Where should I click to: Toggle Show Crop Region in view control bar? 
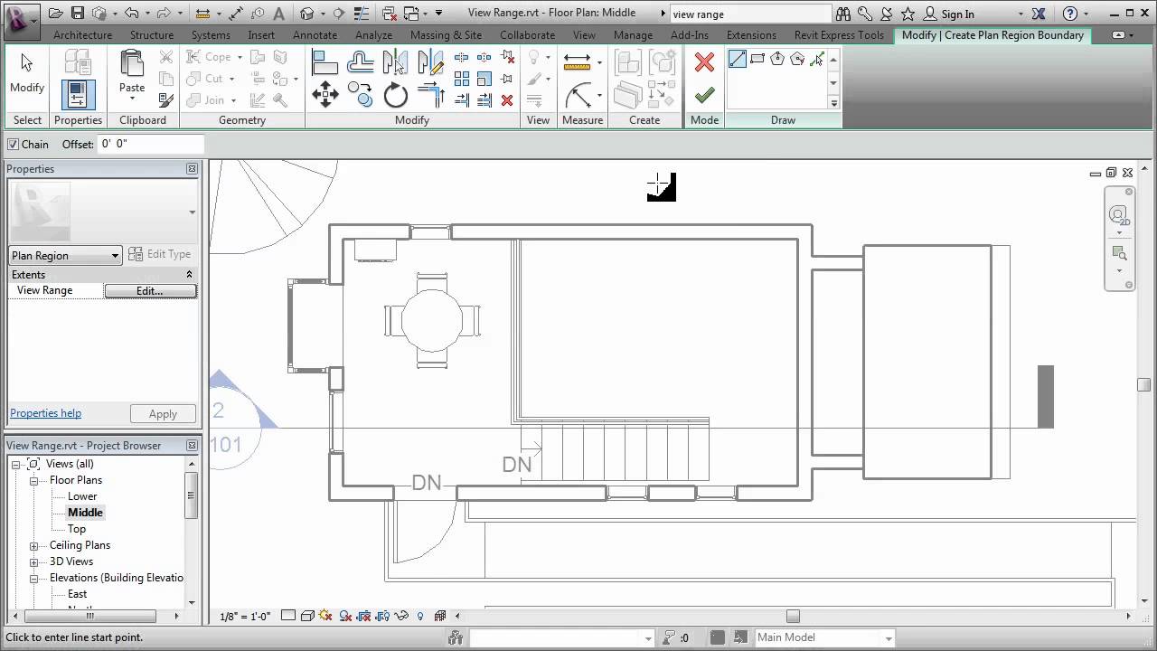click(x=383, y=616)
